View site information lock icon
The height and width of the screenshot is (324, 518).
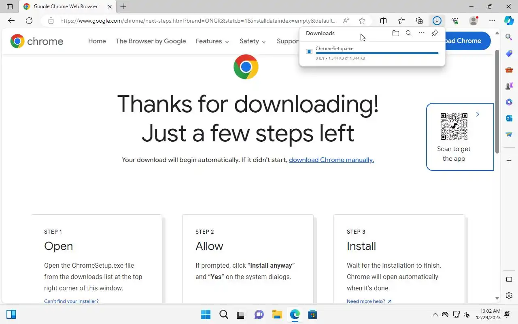tap(51, 21)
